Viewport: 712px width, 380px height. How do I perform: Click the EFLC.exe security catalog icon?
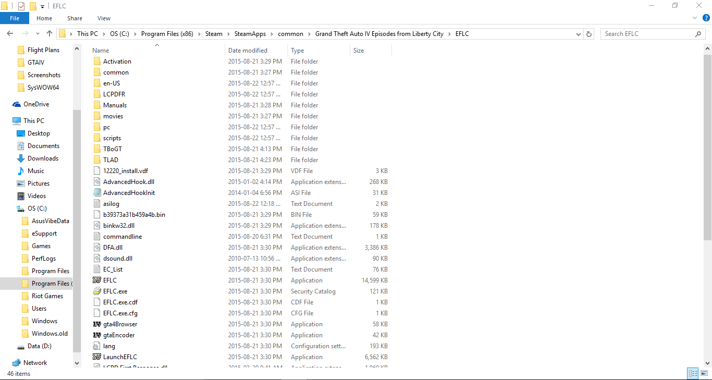click(x=97, y=291)
